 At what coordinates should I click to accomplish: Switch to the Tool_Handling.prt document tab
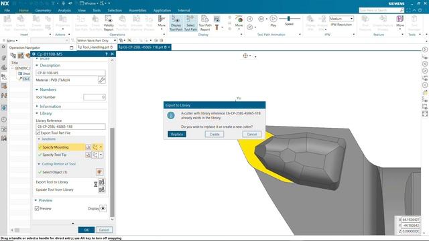pos(95,48)
